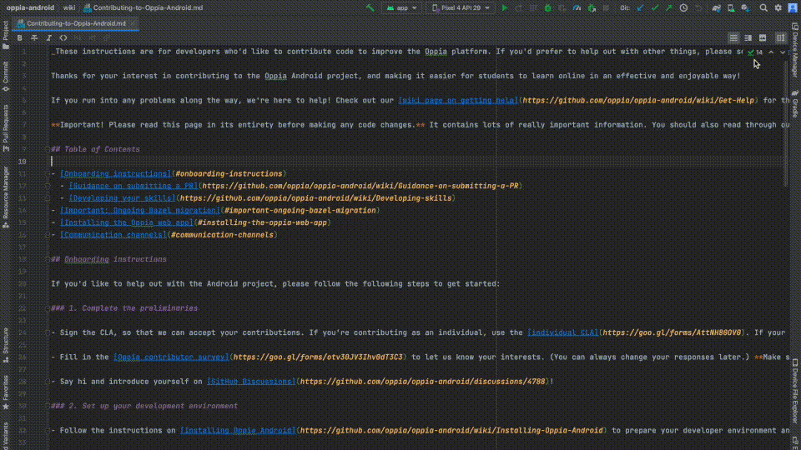Click the editor vertical scrollbar
Viewport: 801px width, 450px height.
pyautogui.click(x=786, y=122)
